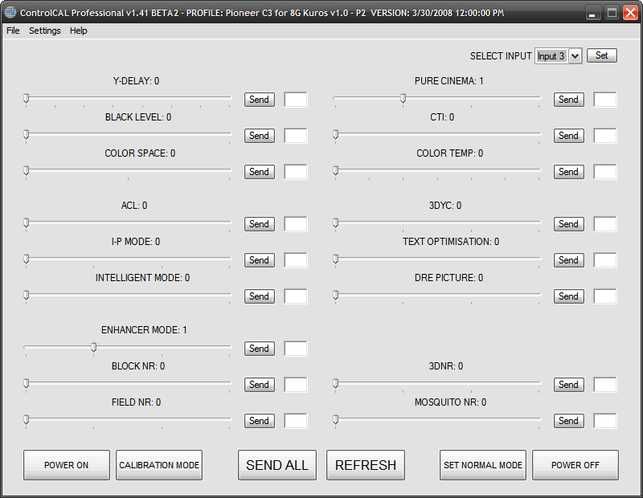This screenshot has height=498, width=643.
Task: Focus the Y-DELAY value input box
Action: tap(296, 100)
